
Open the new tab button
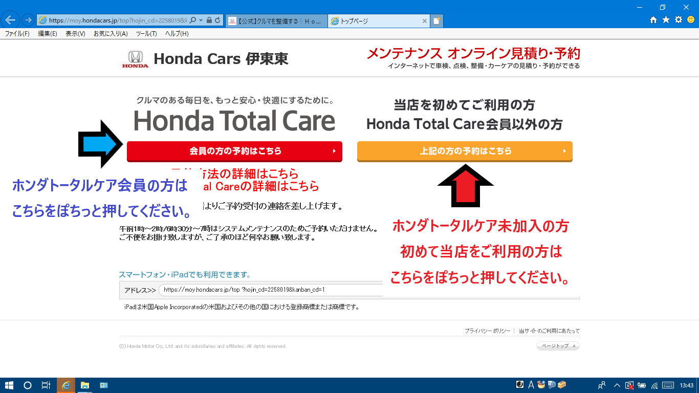point(436,21)
